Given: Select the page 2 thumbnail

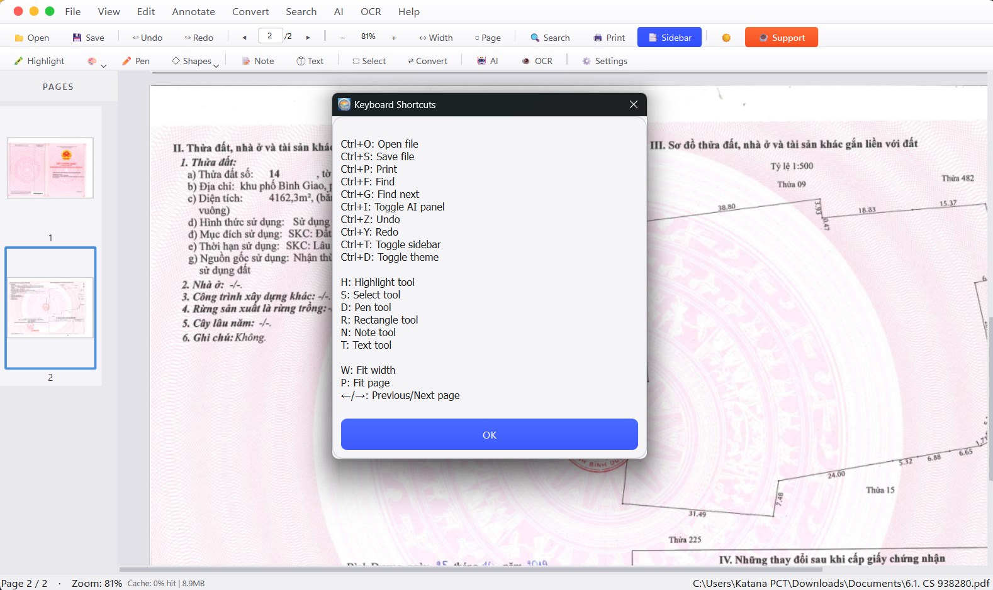Looking at the screenshot, I should [50, 308].
